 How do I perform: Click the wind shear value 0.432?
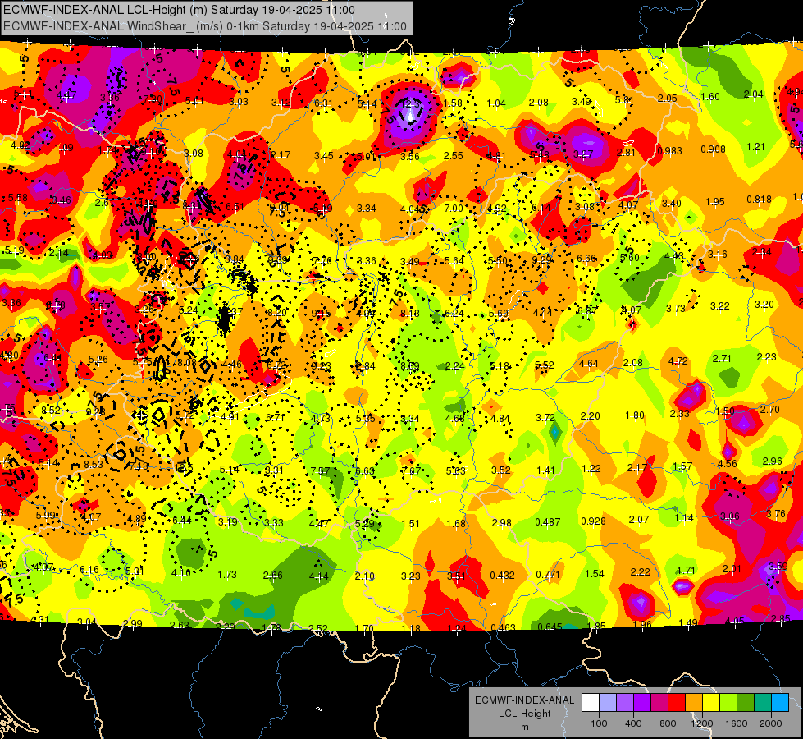pyautogui.click(x=502, y=576)
